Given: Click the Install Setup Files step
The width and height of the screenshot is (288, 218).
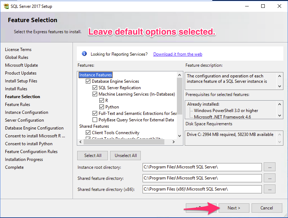Looking at the screenshot, I should 21,81.
